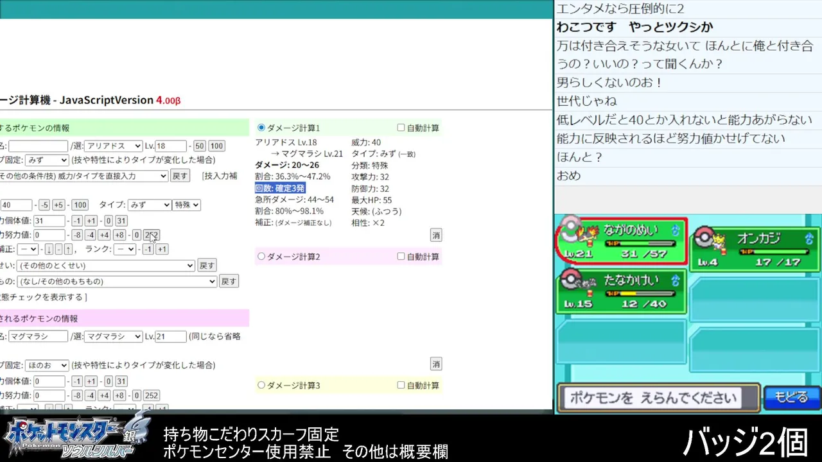The width and height of the screenshot is (822, 462).
Task: Click the 回数: 確定3発 highlighted result
Action: coord(280,188)
